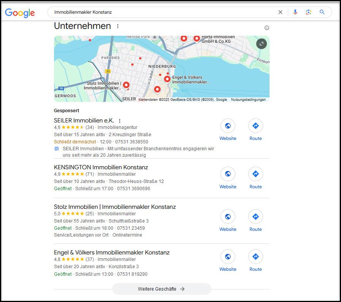Click the Unternehmen heading
The height and width of the screenshot is (302, 341).
[82, 26]
